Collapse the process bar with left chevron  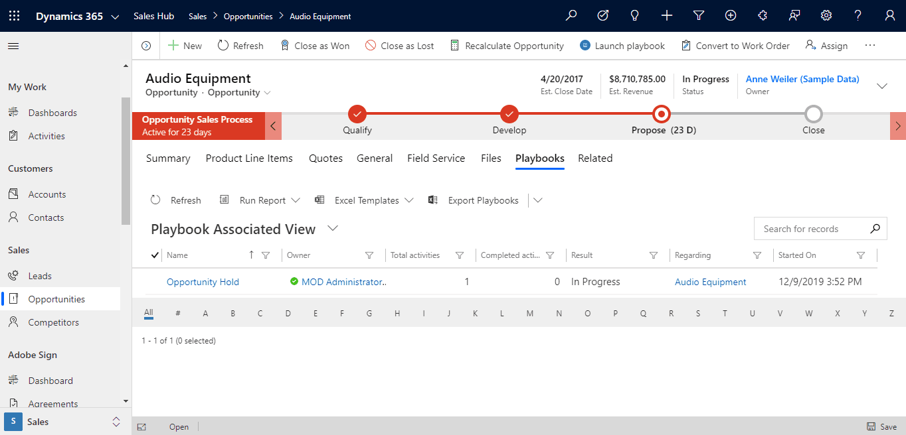point(273,126)
